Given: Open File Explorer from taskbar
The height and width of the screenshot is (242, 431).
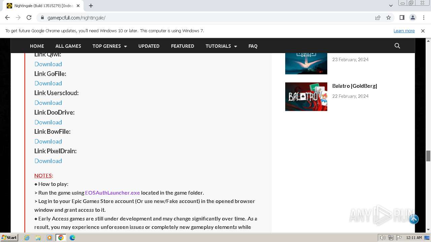Looking at the screenshot, I should (38, 238).
